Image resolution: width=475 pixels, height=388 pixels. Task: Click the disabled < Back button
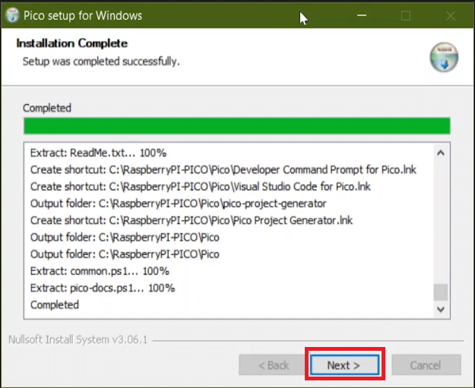(x=274, y=365)
